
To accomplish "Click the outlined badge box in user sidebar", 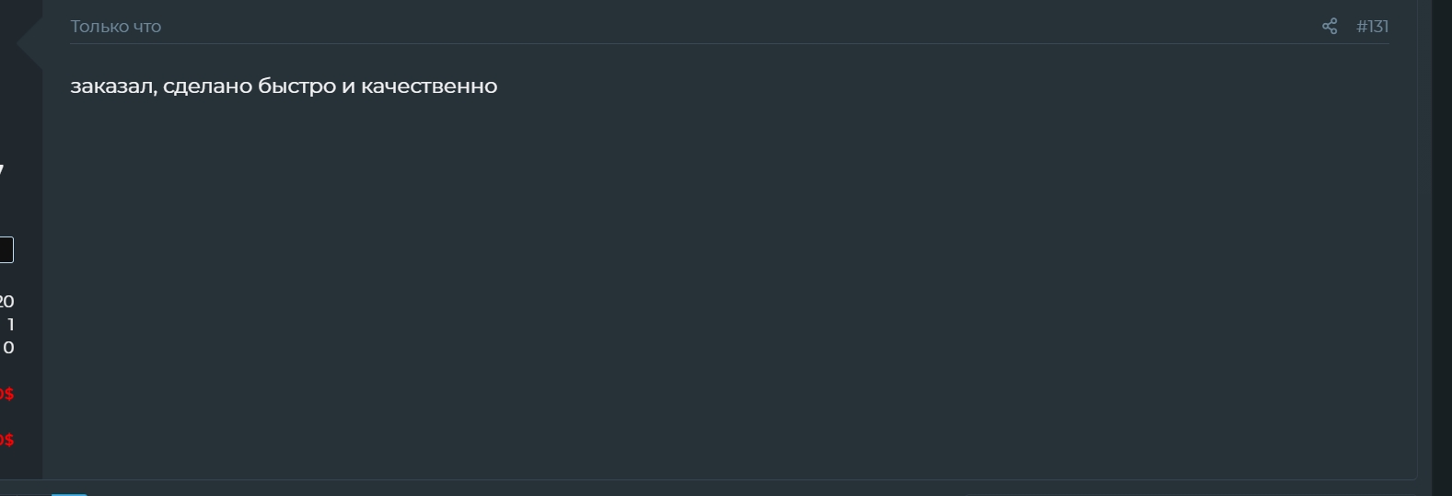I will point(6,249).
